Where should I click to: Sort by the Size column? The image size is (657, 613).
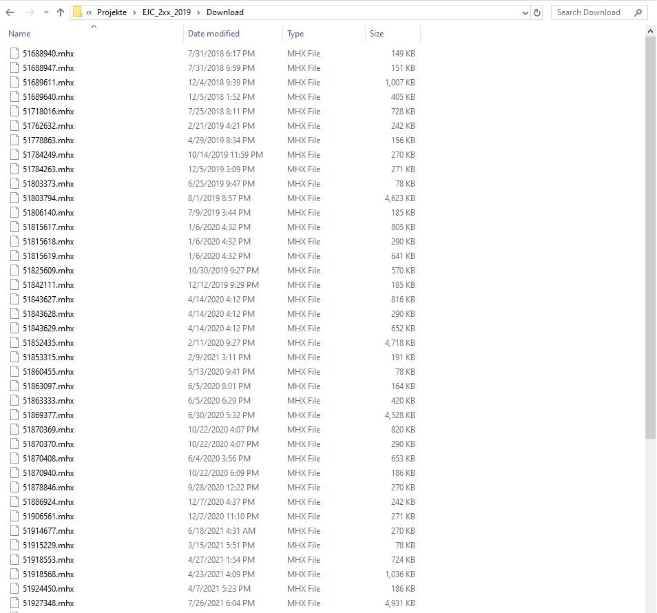pos(377,34)
